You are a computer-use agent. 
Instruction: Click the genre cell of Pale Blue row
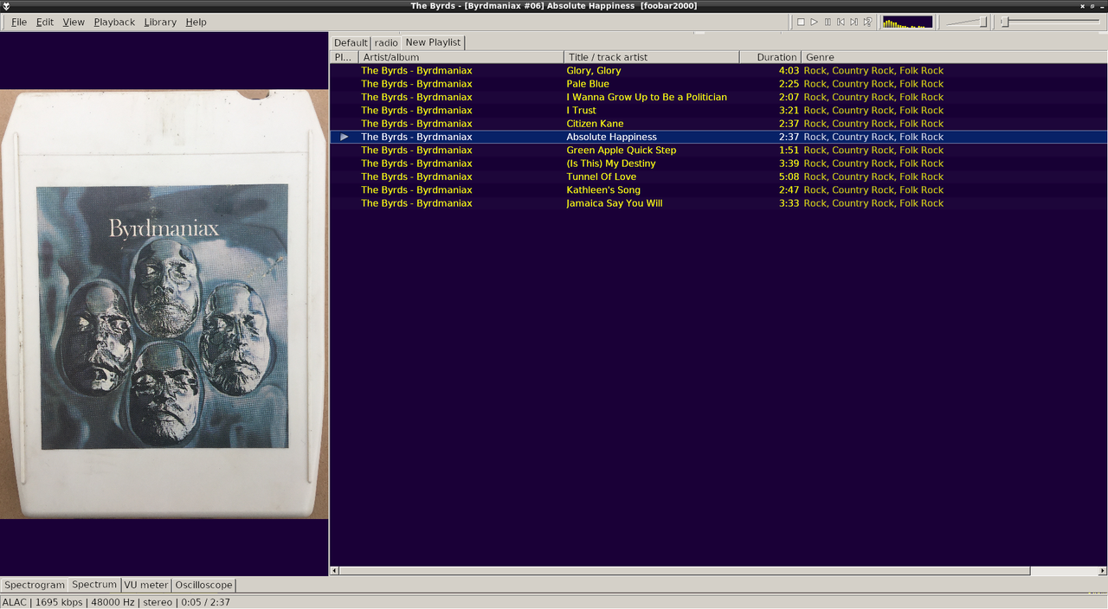pyautogui.click(x=873, y=84)
